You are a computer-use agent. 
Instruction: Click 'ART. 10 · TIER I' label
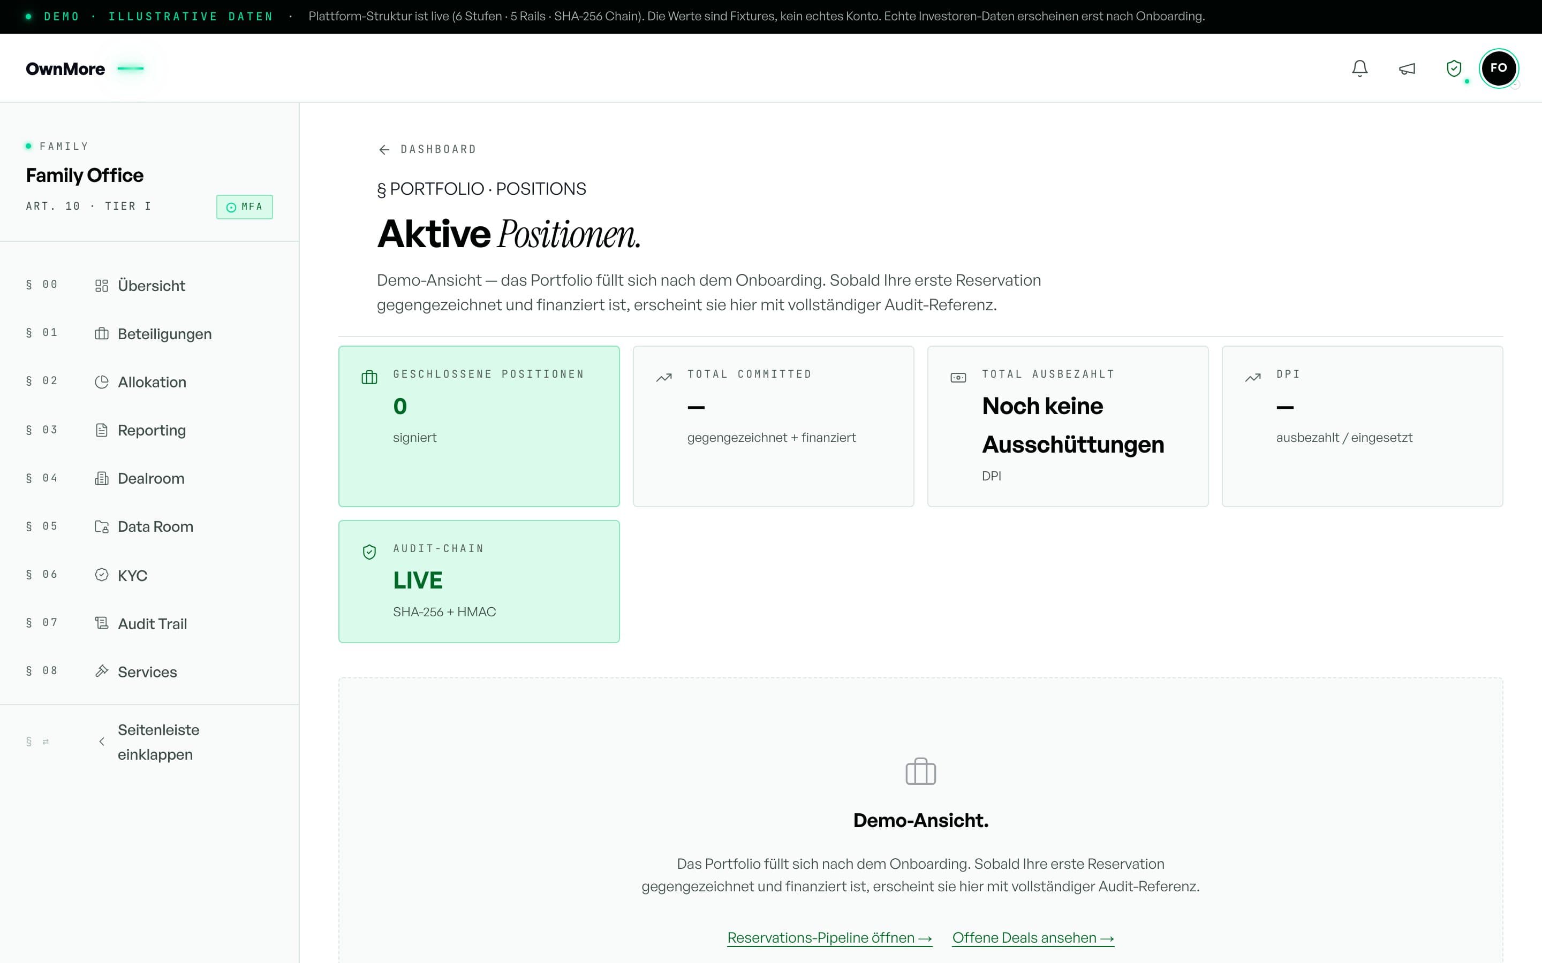click(x=88, y=207)
